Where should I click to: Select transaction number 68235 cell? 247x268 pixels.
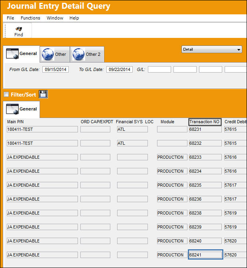tap(205, 185)
